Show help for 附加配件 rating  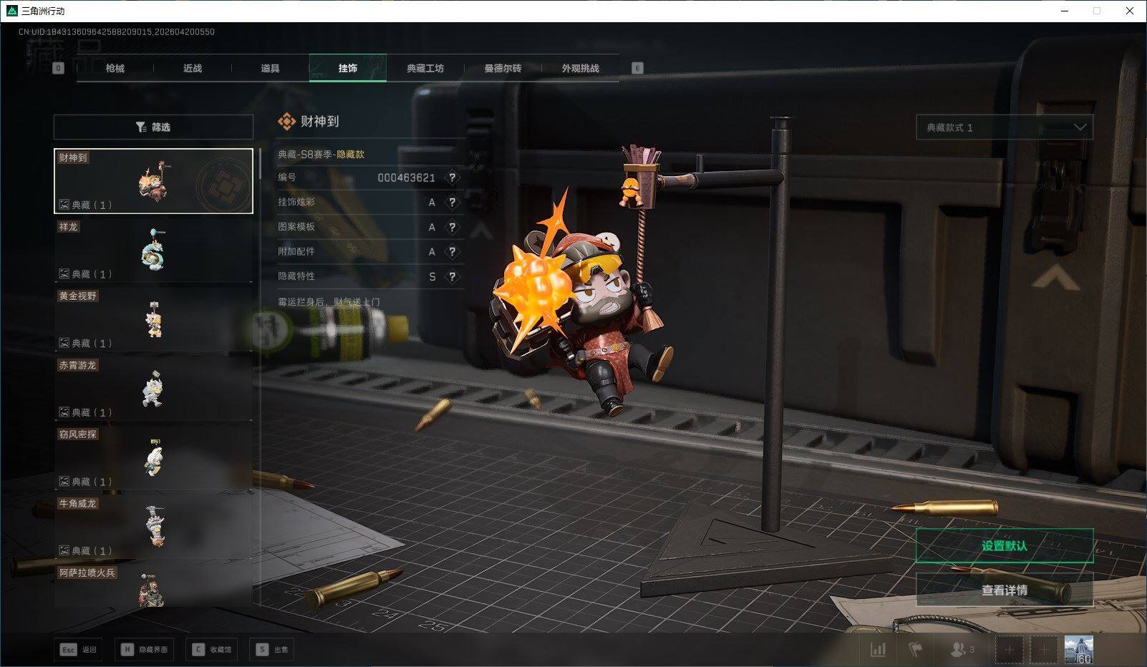click(452, 252)
